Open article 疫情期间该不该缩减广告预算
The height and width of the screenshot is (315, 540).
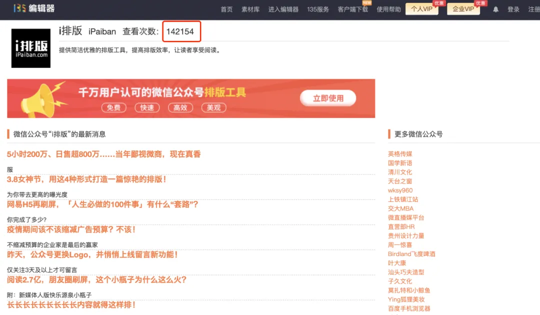coord(71,229)
